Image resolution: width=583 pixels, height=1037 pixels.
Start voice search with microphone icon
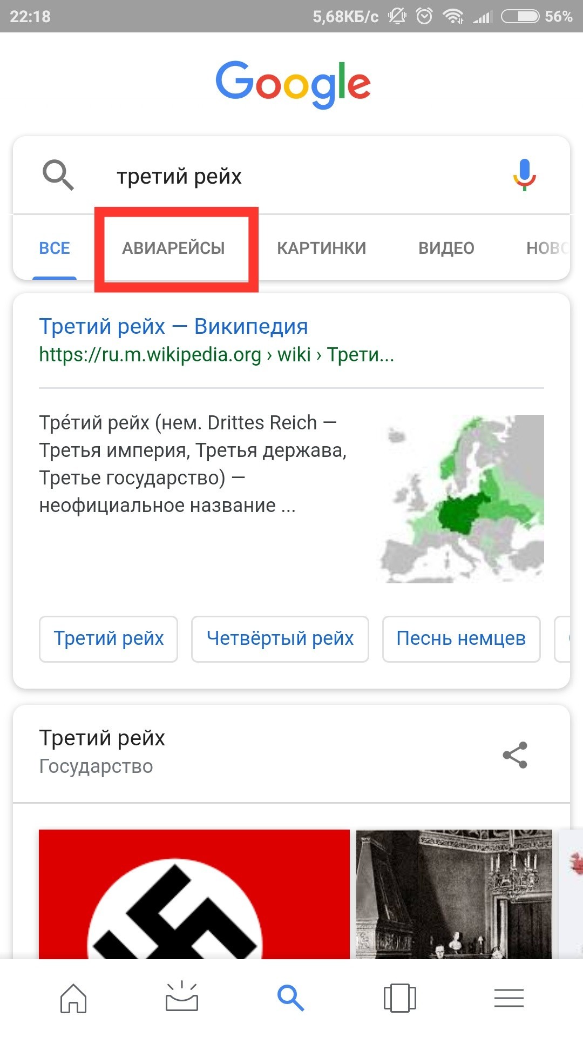(x=524, y=175)
